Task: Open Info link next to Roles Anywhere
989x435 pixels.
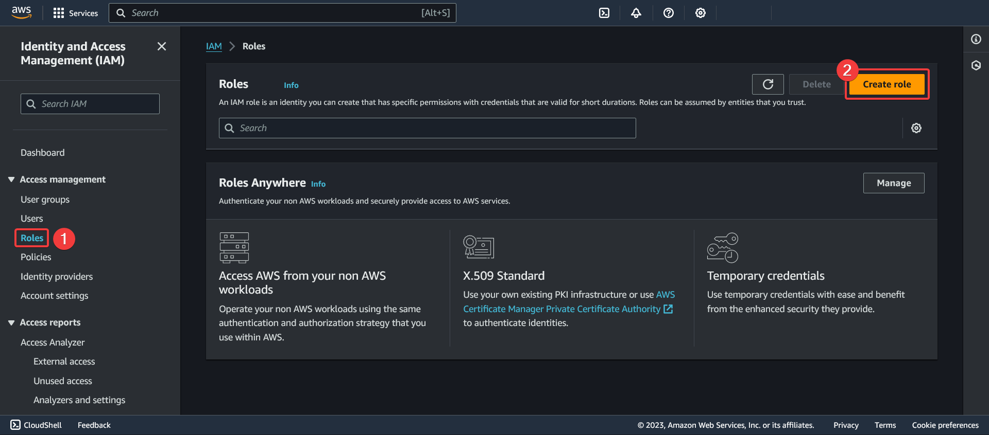Action: (318, 184)
